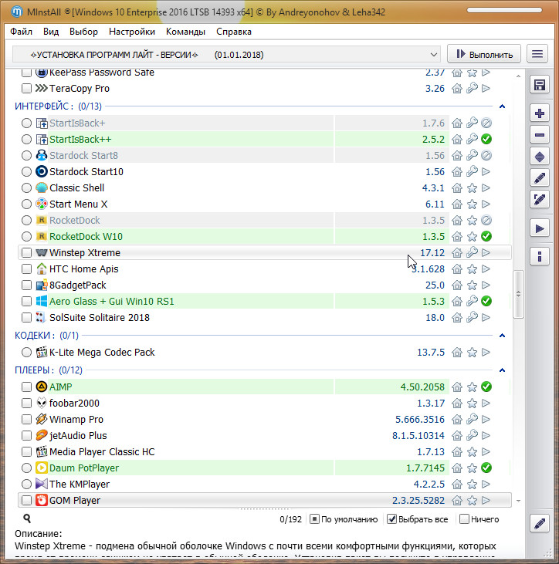Screen dimensions: 559x564
Task: Click the search magnifier icon
Action: [26, 518]
